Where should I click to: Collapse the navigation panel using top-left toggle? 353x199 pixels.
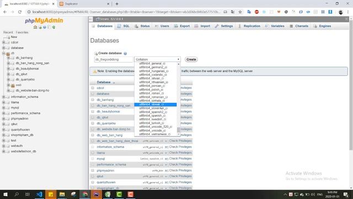(x=90, y=19)
